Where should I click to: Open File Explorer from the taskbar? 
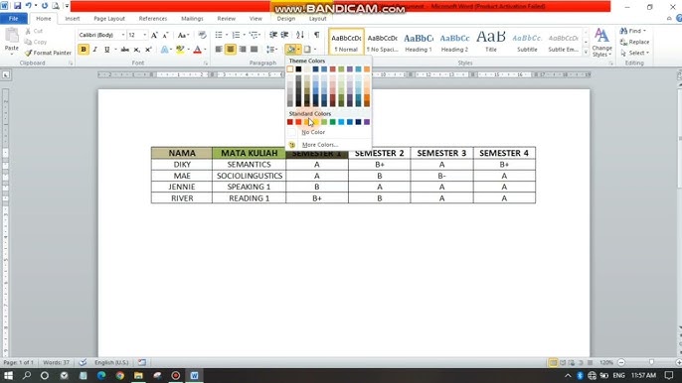139,376
